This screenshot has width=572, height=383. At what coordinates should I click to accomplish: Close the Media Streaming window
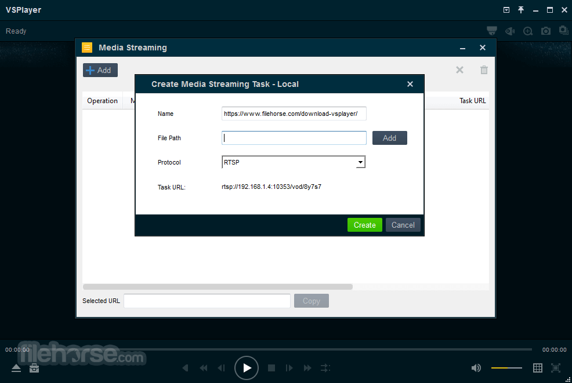pos(483,48)
